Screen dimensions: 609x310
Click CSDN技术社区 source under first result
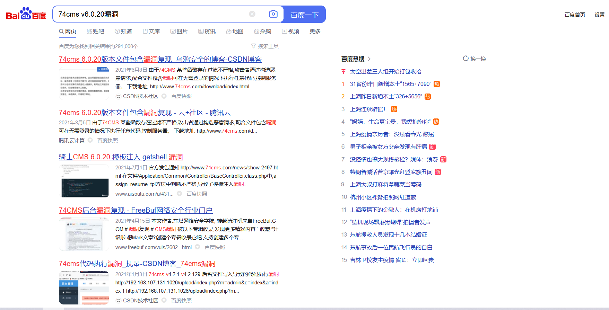(140, 96)
